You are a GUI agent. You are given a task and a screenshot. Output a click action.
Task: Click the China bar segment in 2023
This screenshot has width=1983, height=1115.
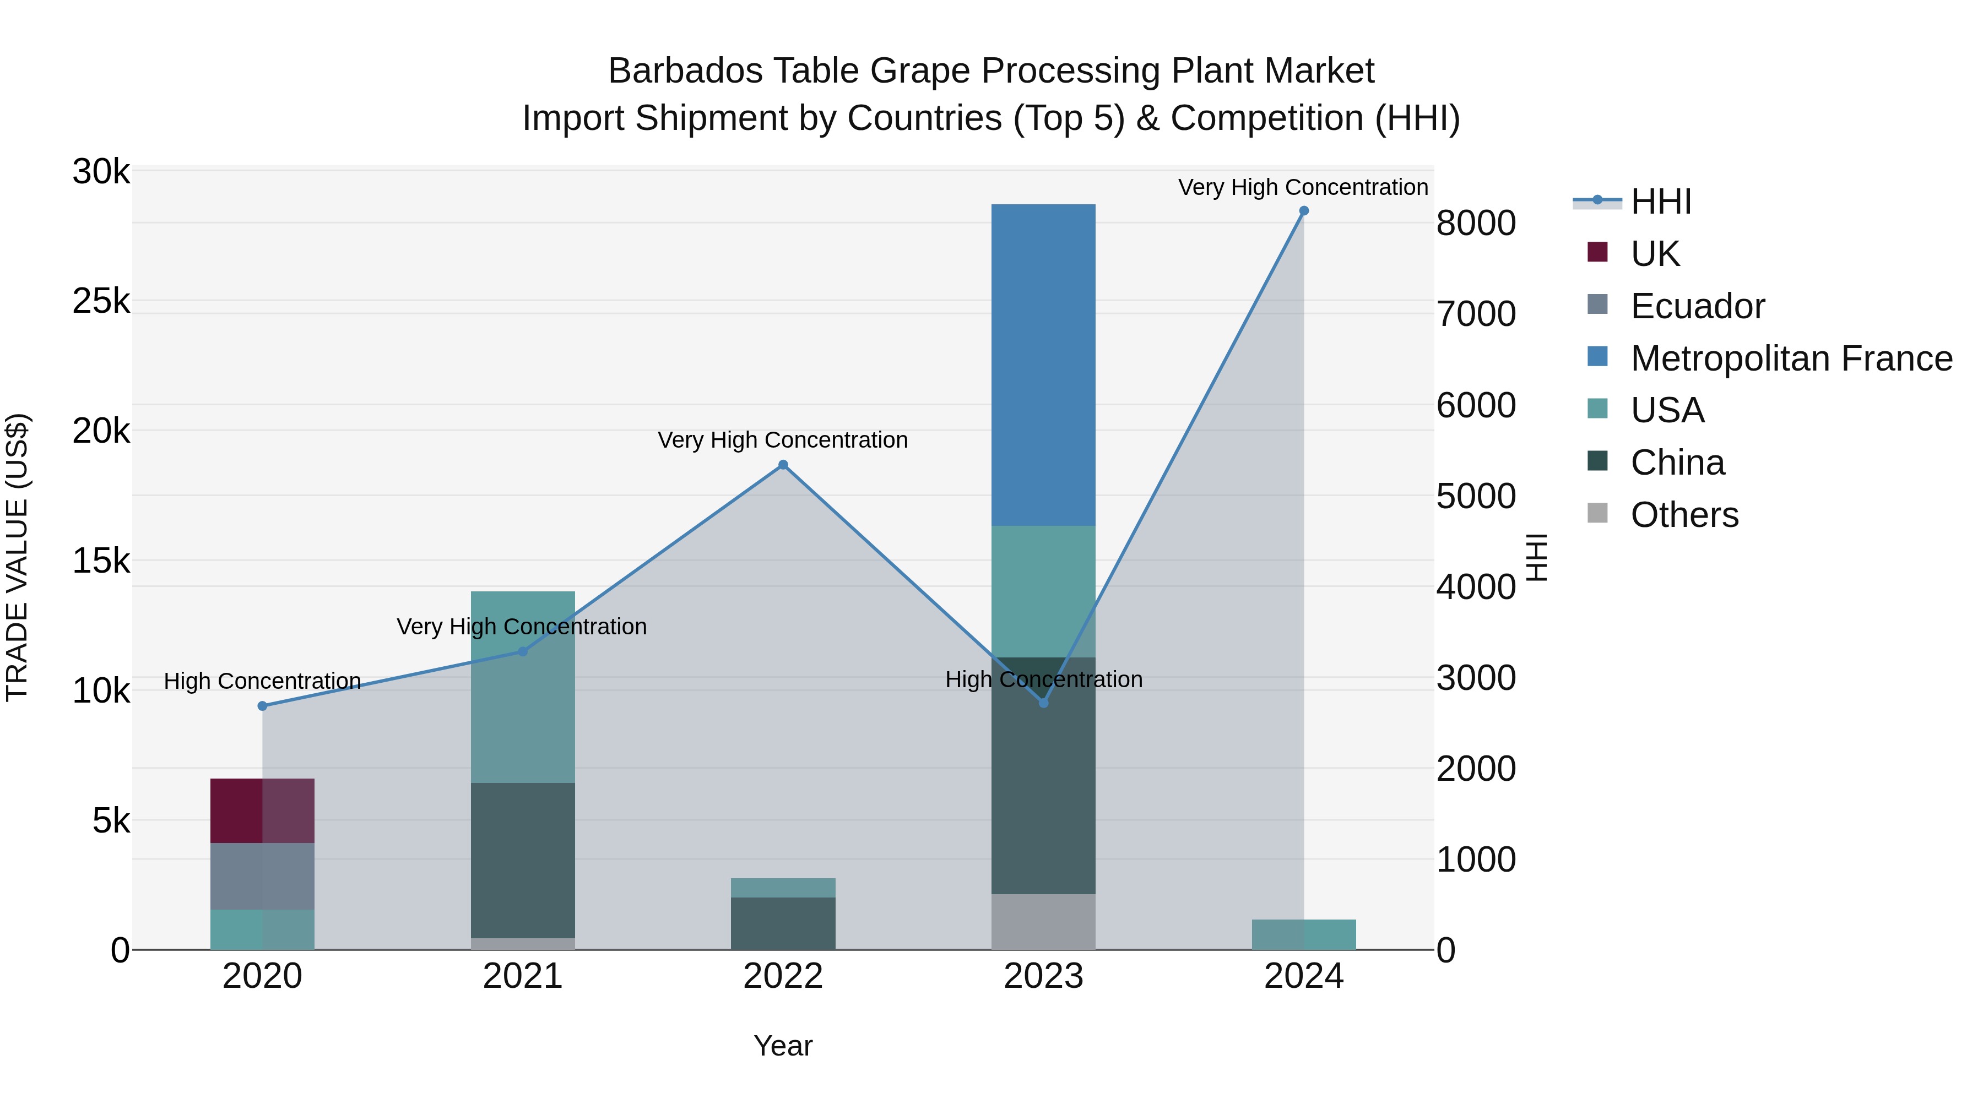tap(1044, 776)
